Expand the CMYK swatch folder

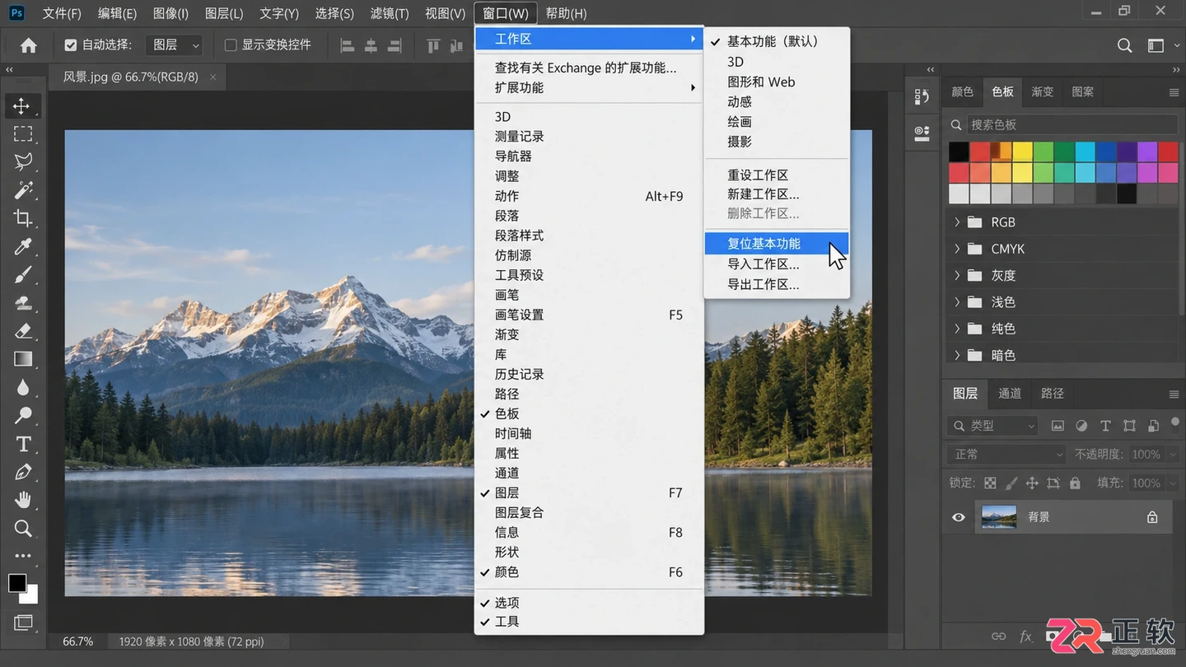point(957,249)
